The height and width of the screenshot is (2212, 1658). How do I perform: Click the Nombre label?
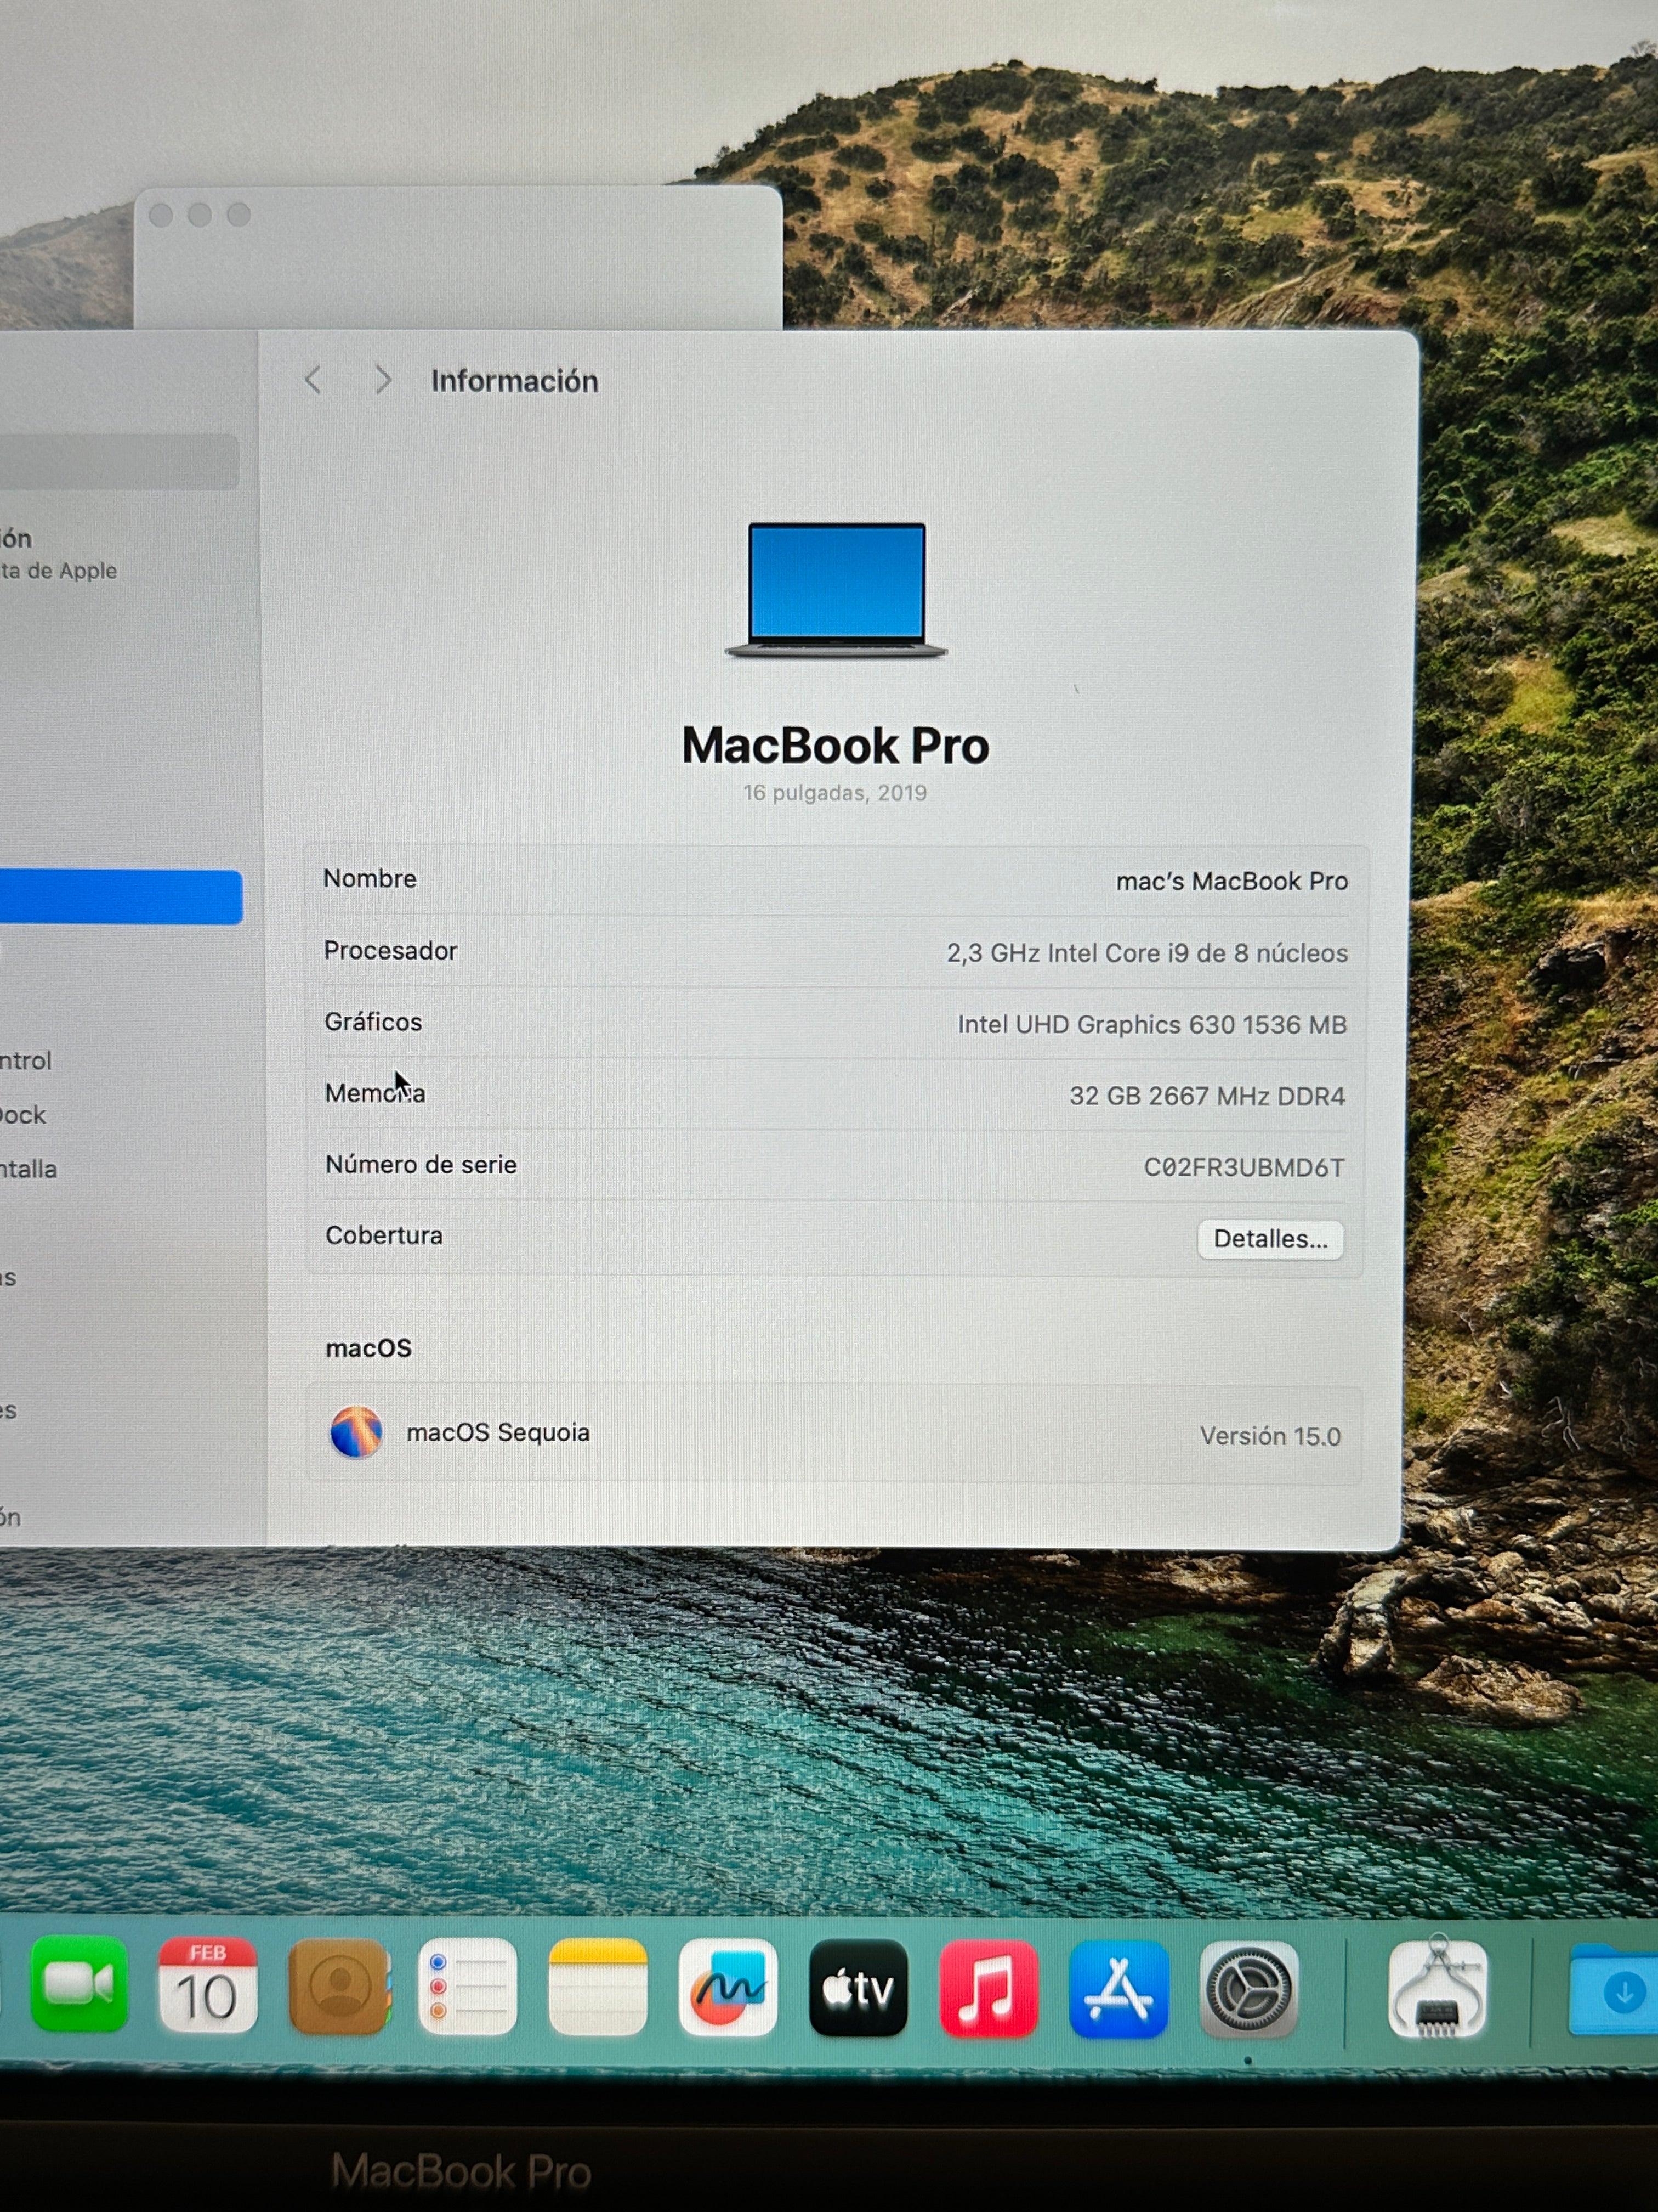point(370,878)
